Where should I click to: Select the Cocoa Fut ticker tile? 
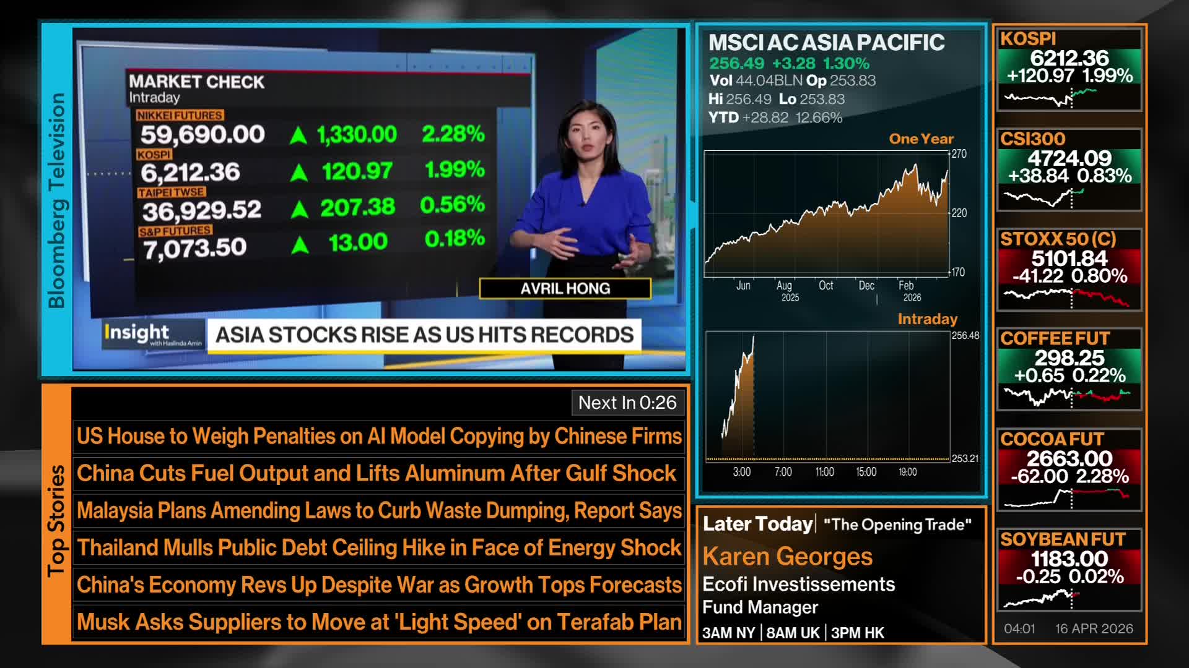(1068, 469)
